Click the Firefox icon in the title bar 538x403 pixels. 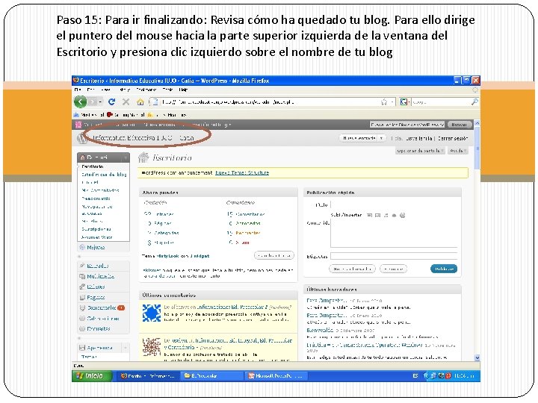(76, 81)
